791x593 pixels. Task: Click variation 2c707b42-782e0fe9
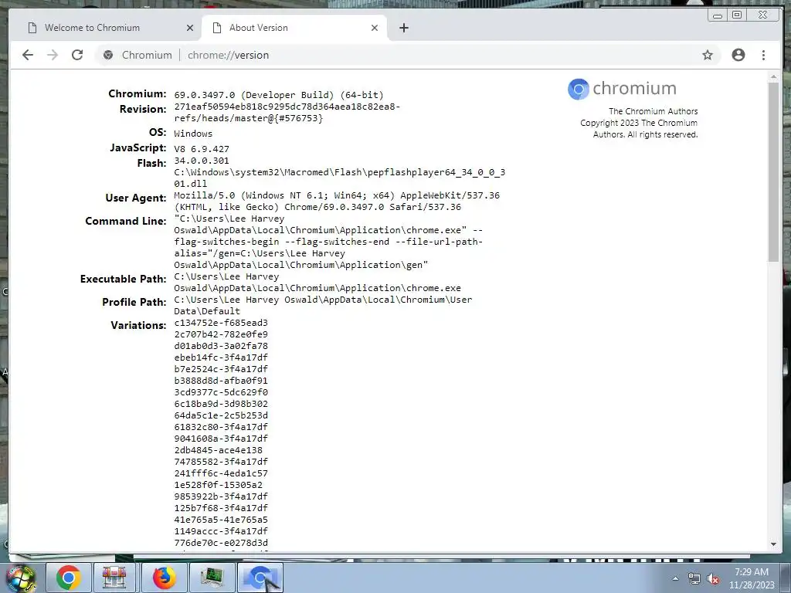coord(221,334)
